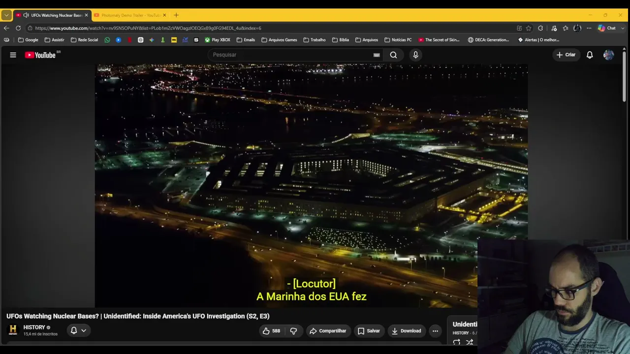Click the browser address bar URL
The height and width of the screenshot is (354, 630).
pos(148,28)
